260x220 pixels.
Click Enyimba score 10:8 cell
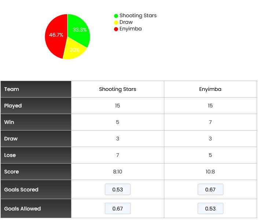[210, 172]
